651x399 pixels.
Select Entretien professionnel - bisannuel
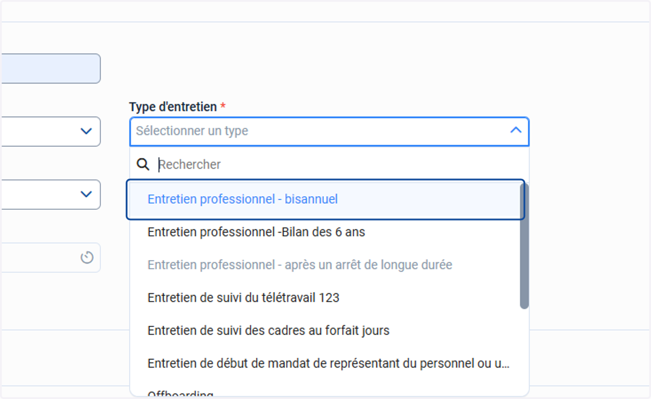point(325,200)
